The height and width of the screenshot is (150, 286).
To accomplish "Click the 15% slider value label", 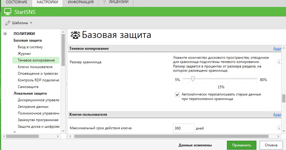I will click(x=221, y=87).
